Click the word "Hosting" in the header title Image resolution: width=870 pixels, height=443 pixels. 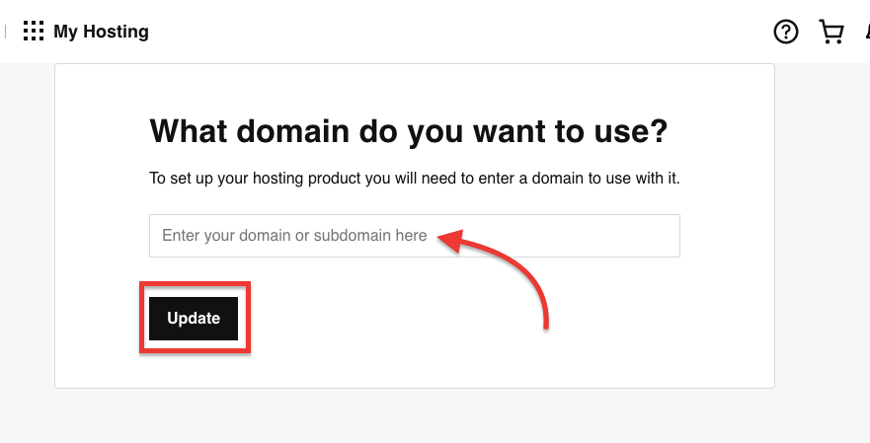pyautogui.click(x=116, y=32)
